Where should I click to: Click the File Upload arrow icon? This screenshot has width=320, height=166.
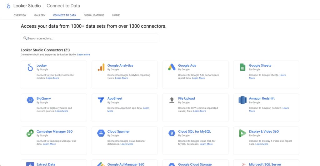coord(172,100)
